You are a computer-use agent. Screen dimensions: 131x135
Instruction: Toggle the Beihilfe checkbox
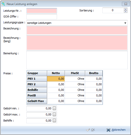(x=54, y=121)
